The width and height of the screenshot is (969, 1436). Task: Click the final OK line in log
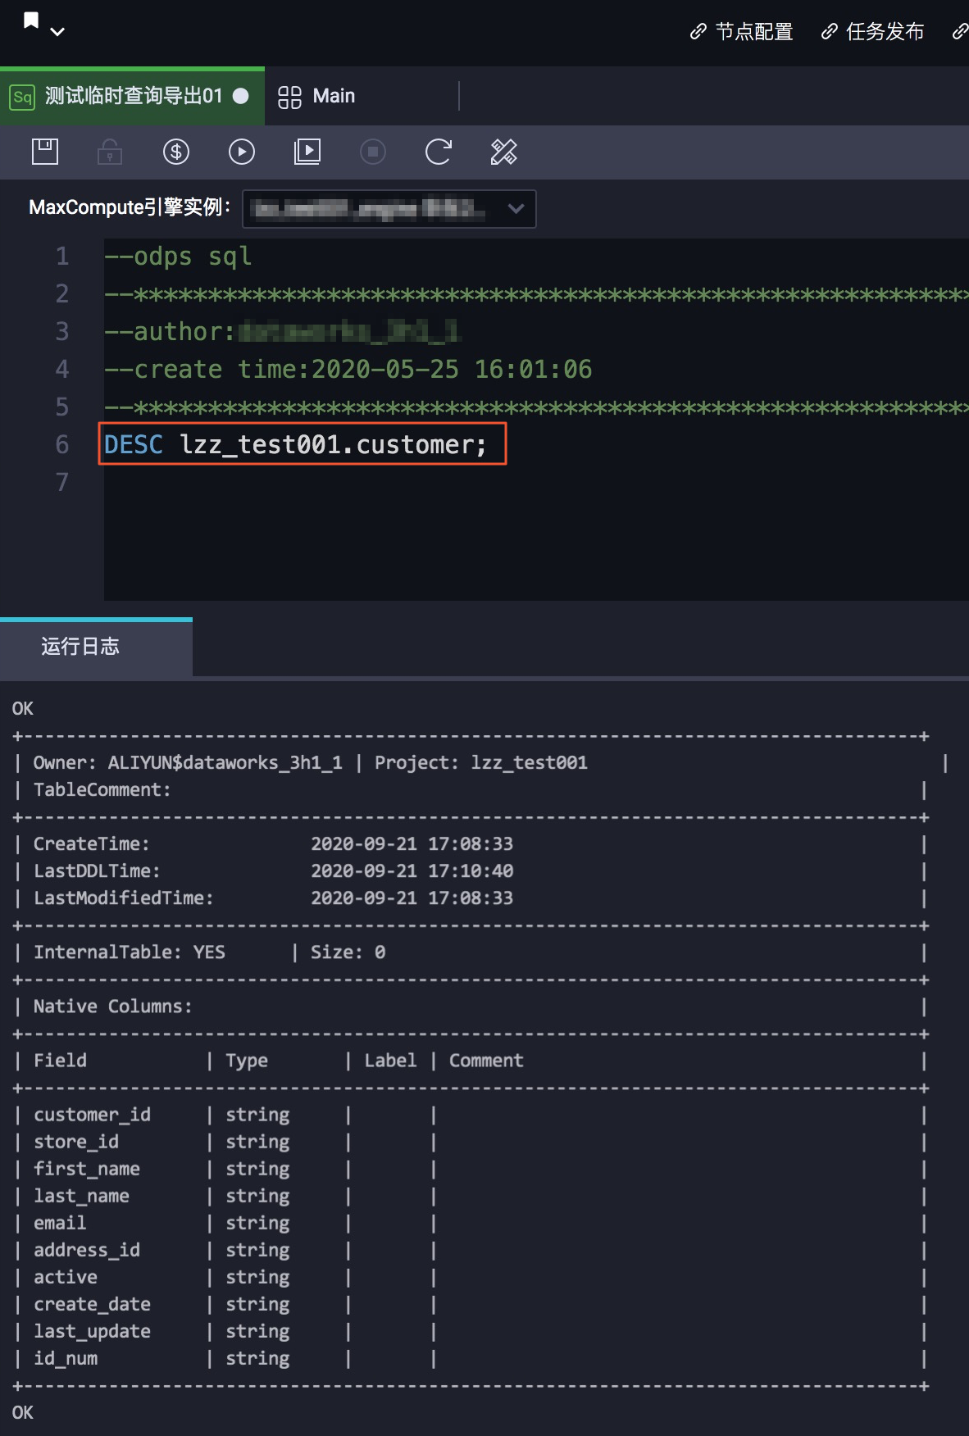pos(23,1412)
